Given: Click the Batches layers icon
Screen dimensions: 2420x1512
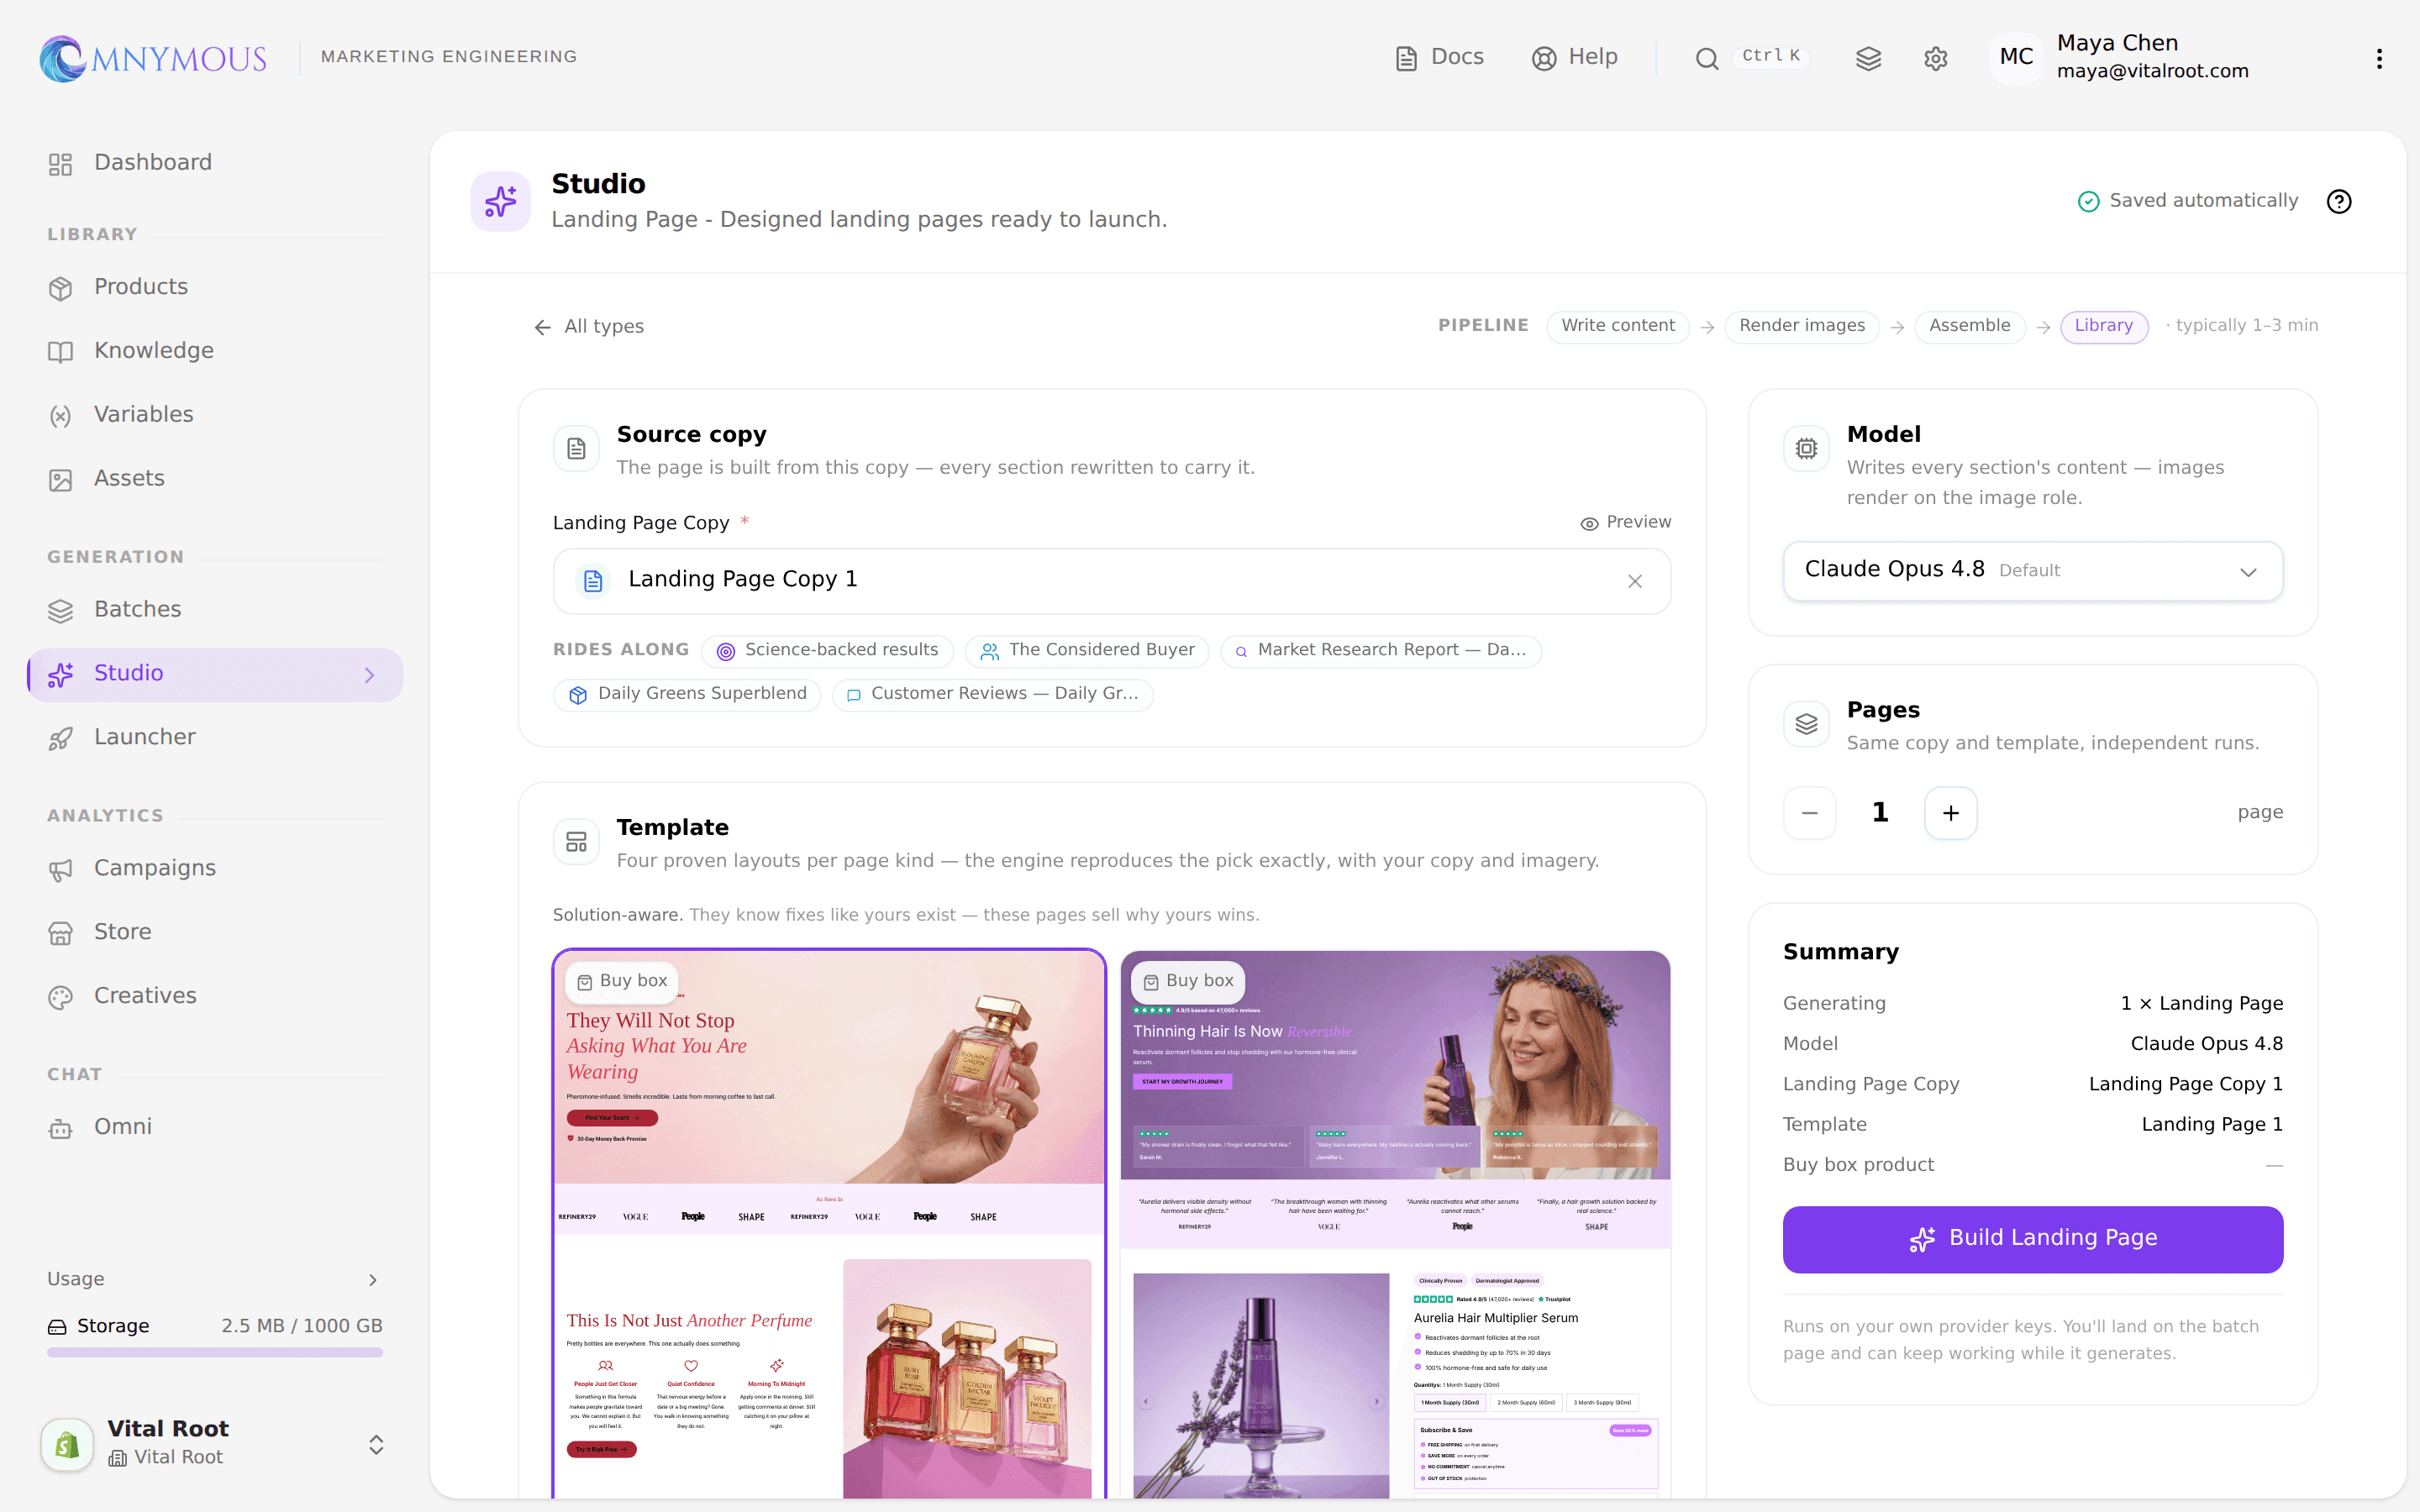Looking at the screenshot, I should 61,611.
